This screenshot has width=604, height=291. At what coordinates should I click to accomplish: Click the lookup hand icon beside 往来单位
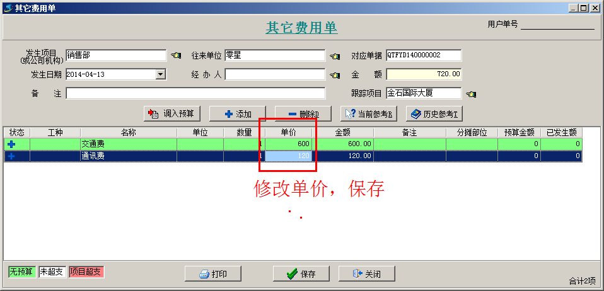click(x=335, y=56)
